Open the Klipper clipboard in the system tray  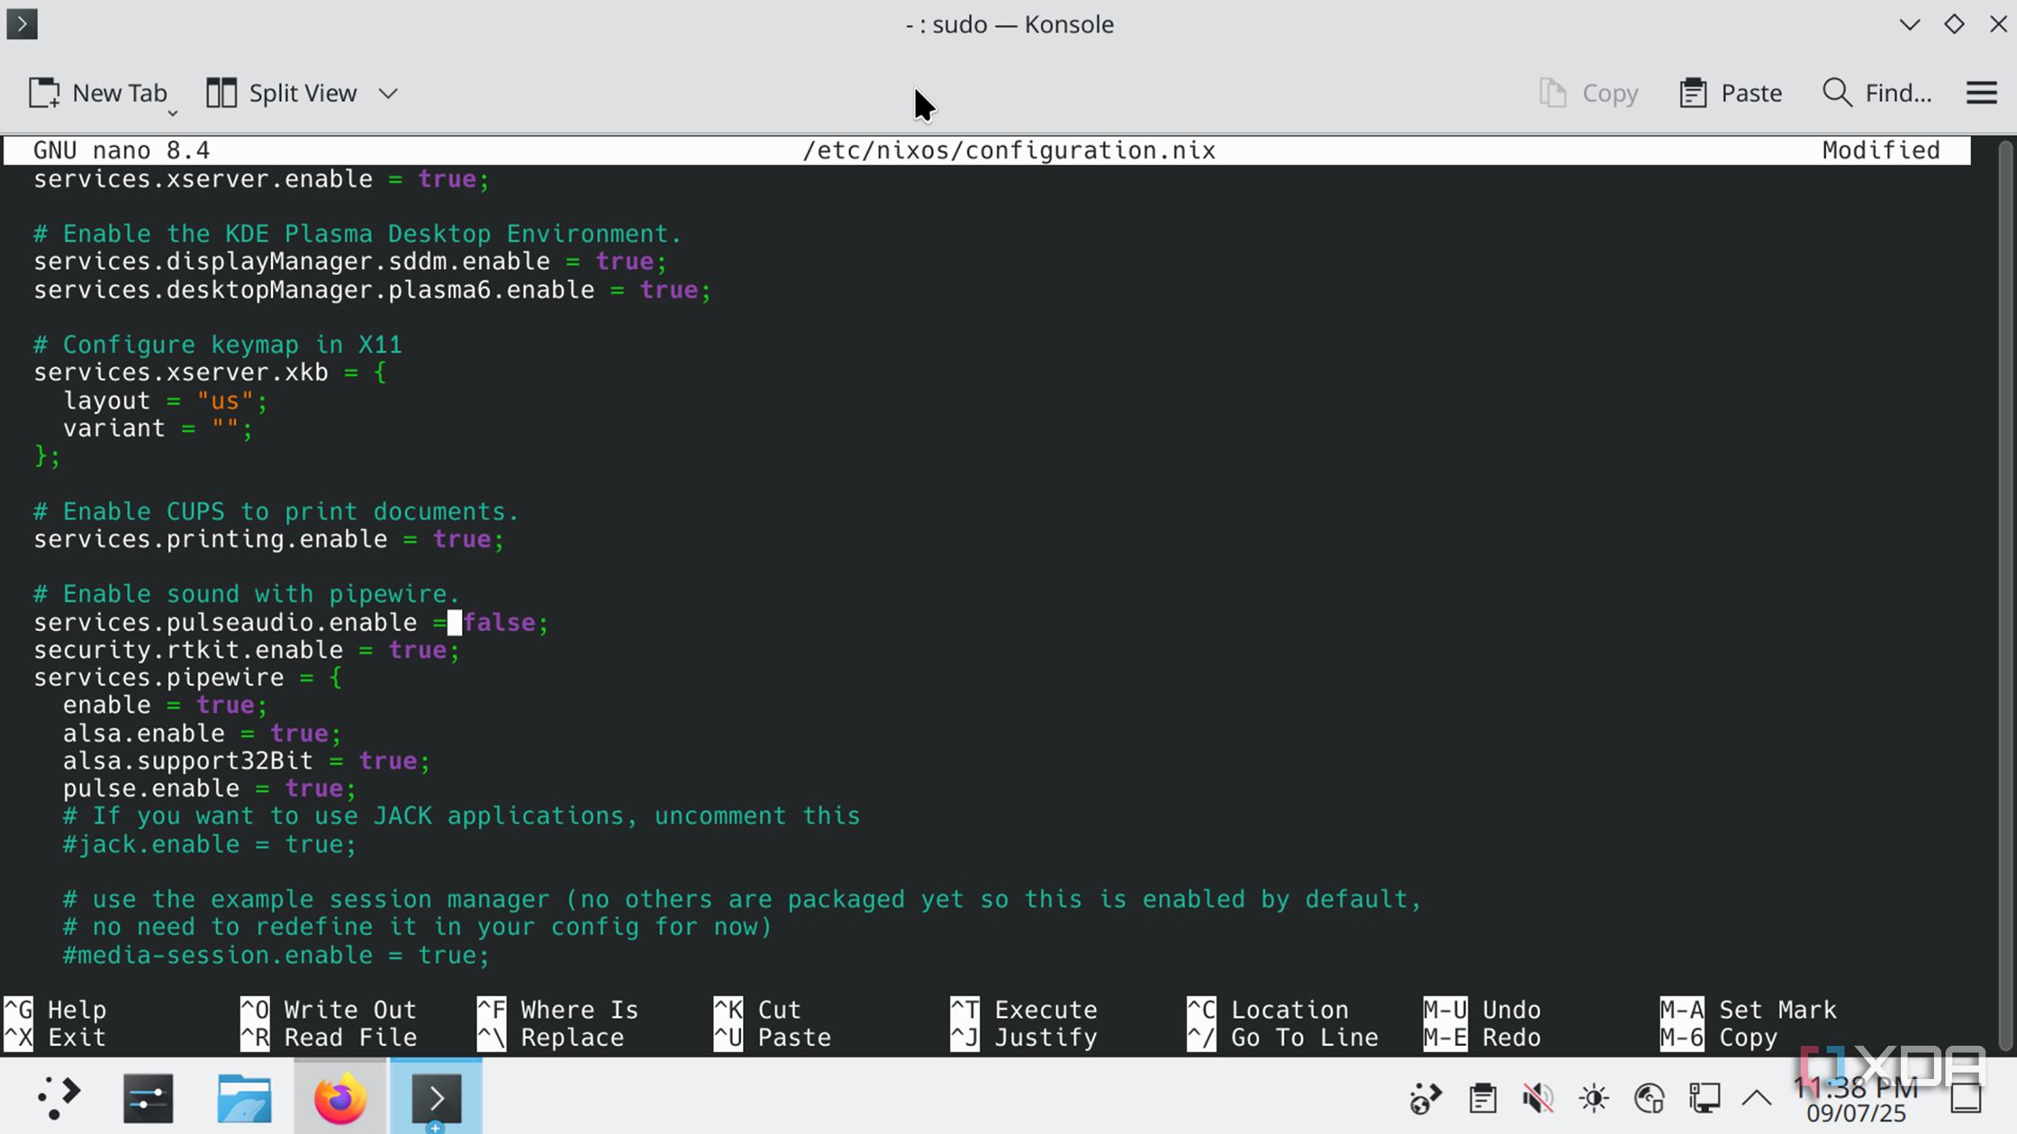(1483, 1096)
